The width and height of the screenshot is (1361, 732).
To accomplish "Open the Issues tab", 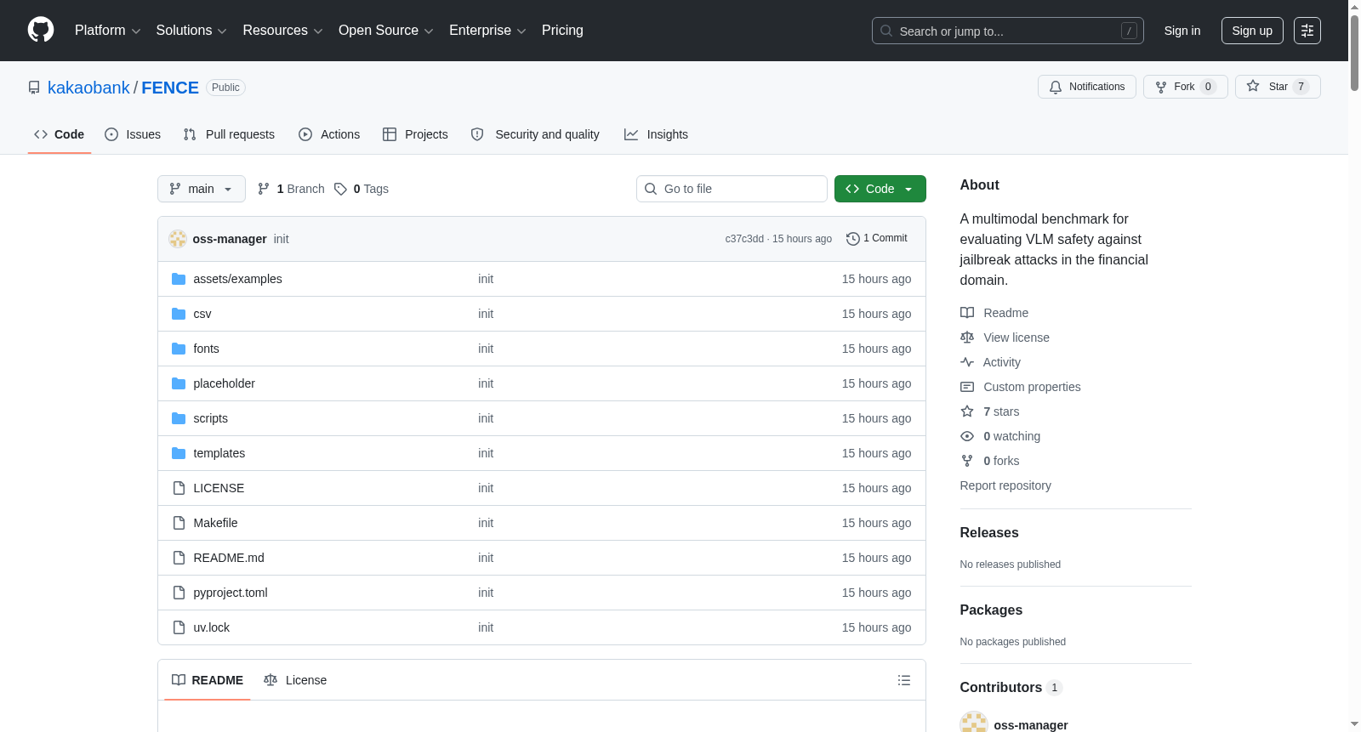I will [x=133, y=134].
